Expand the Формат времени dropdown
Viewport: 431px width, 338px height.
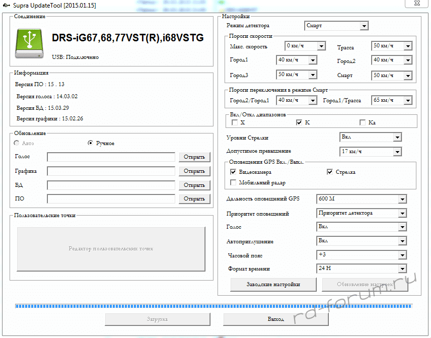(362, 268)
